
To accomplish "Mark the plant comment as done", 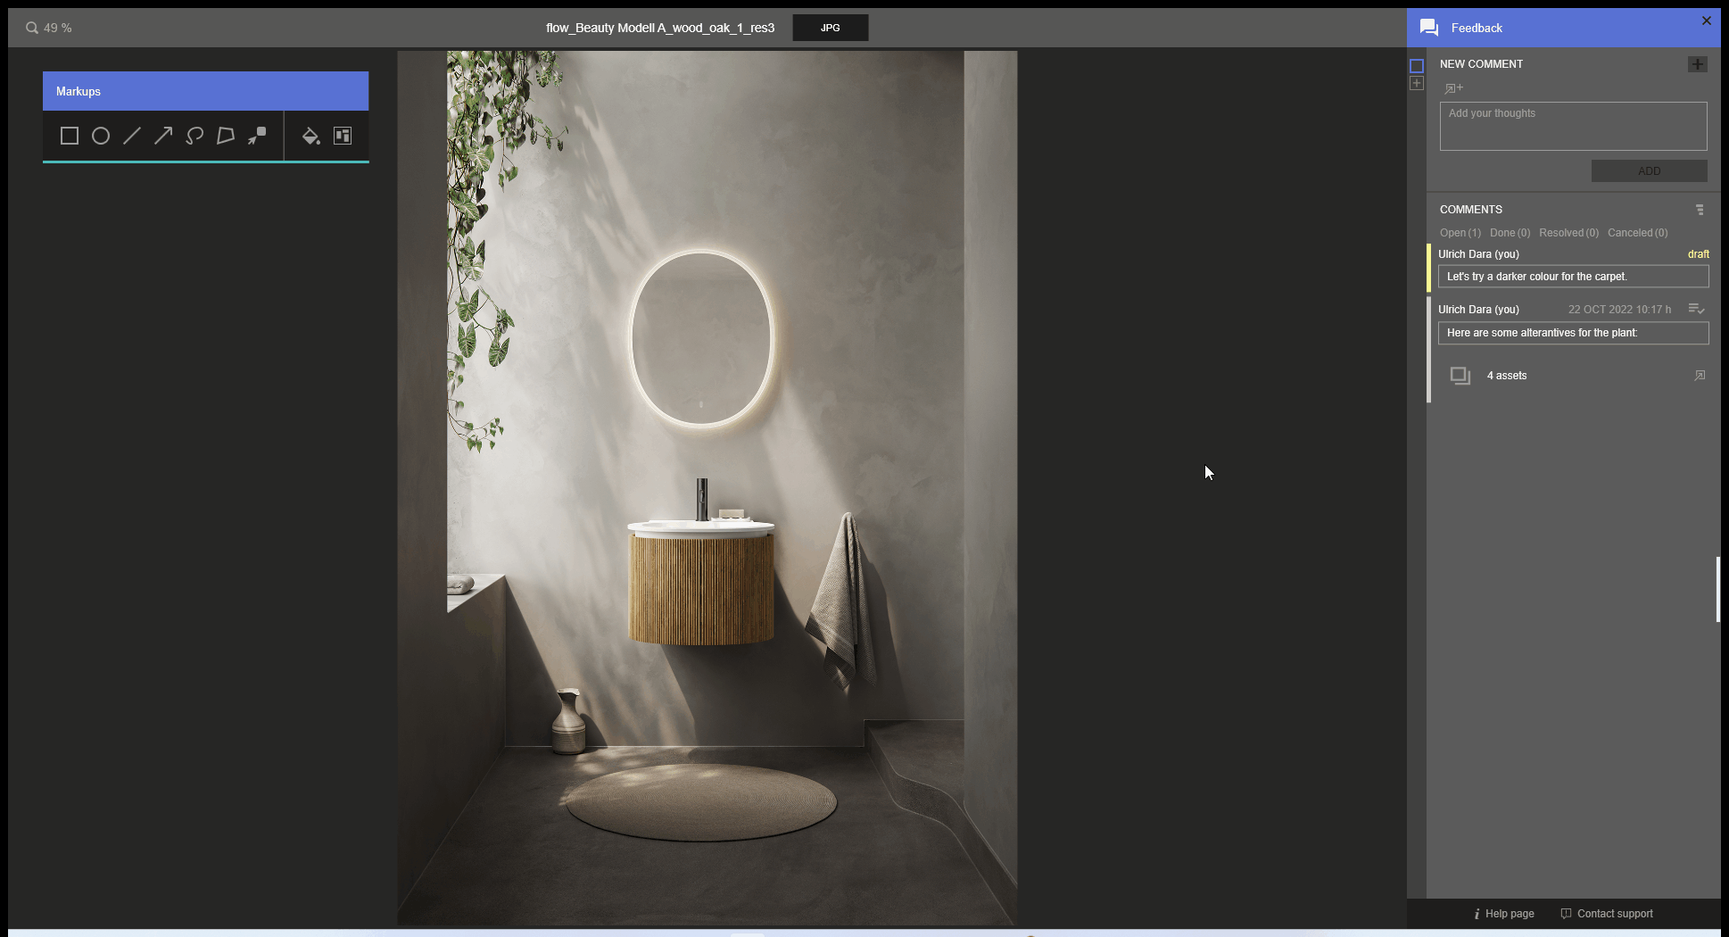I will (1697, 309).
